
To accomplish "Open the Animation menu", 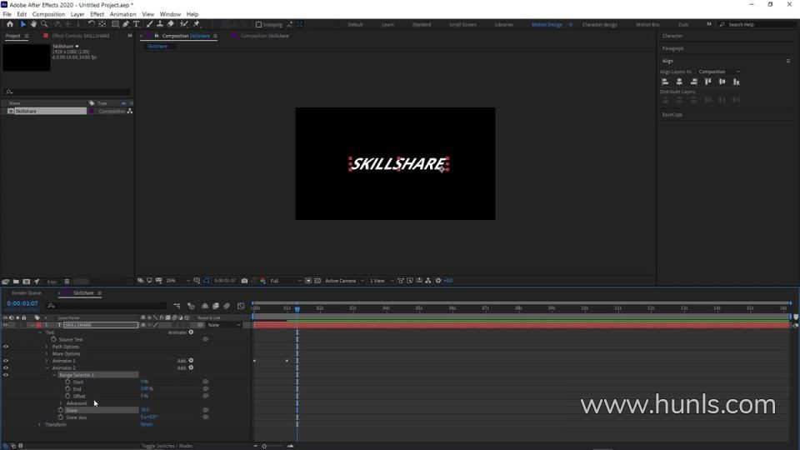I will click(x=123, y=14).
